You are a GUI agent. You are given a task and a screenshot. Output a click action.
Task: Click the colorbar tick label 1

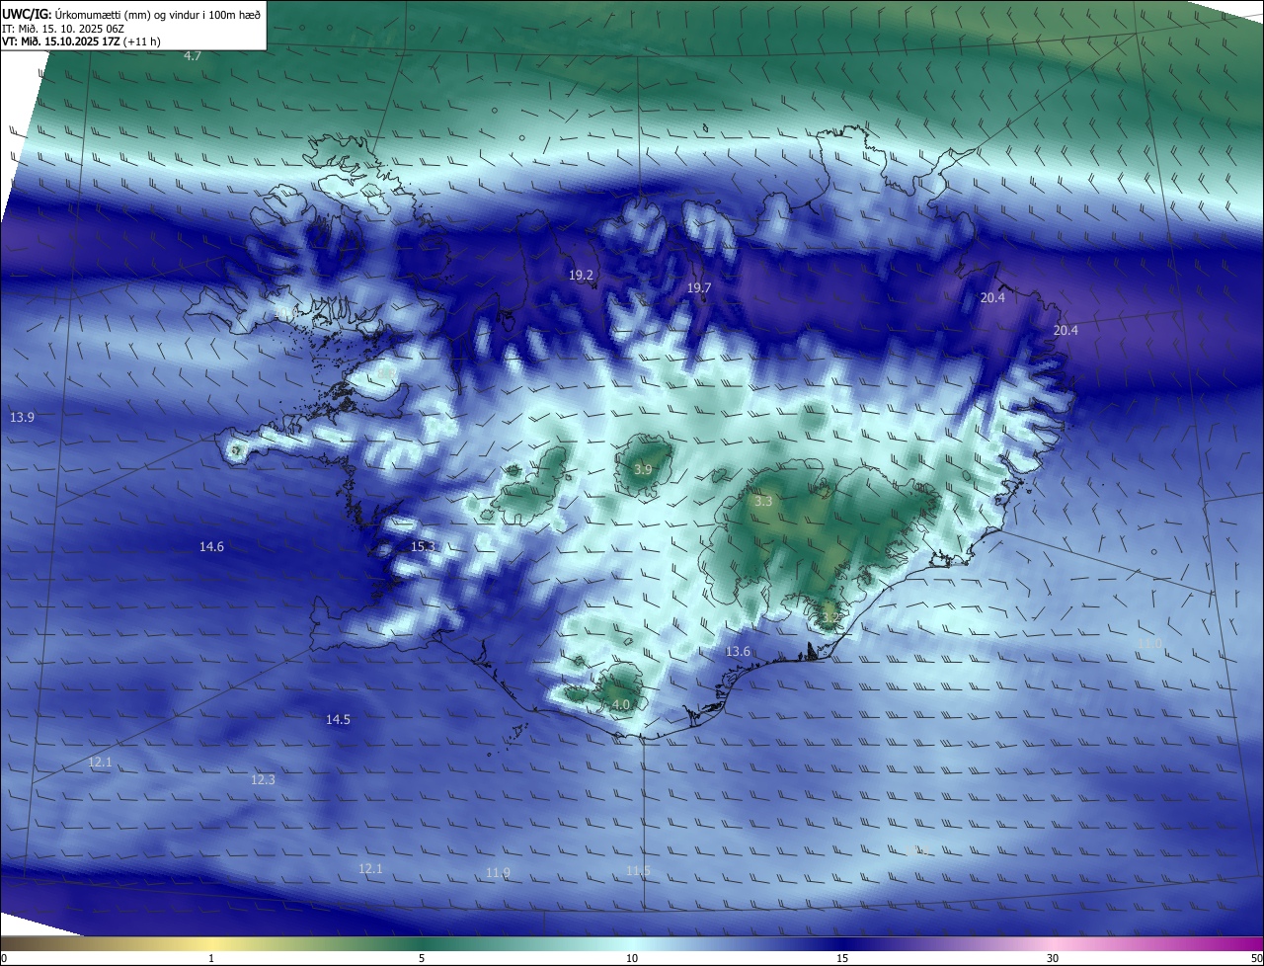[x=211, y=958]
